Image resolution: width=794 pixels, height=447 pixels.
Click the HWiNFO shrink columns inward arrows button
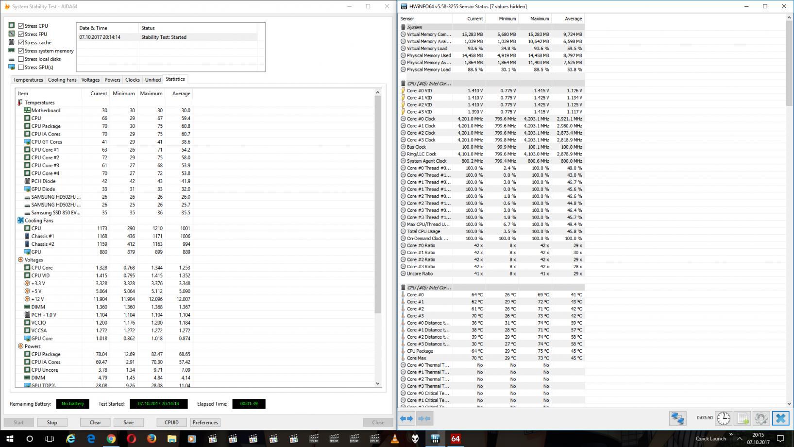tap(424, 418)
